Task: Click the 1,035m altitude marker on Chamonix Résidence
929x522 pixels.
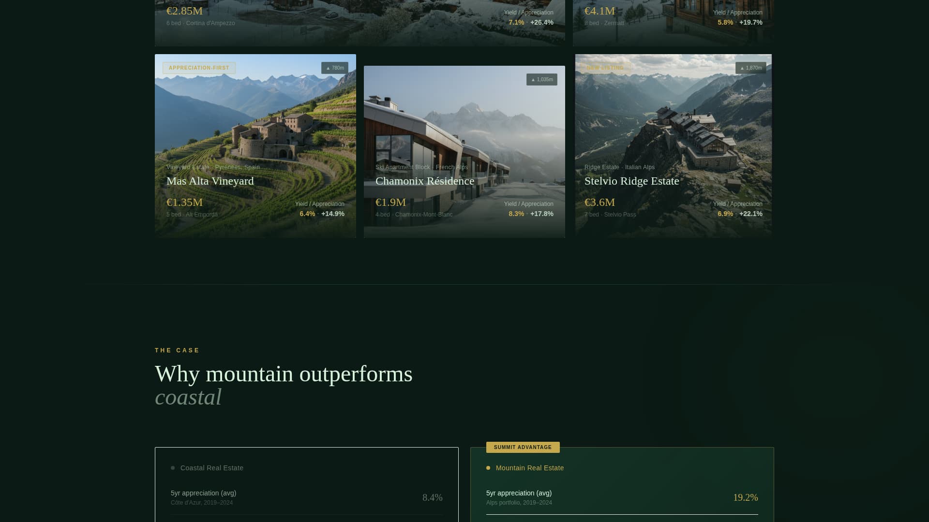Action: tap(541, 79)
